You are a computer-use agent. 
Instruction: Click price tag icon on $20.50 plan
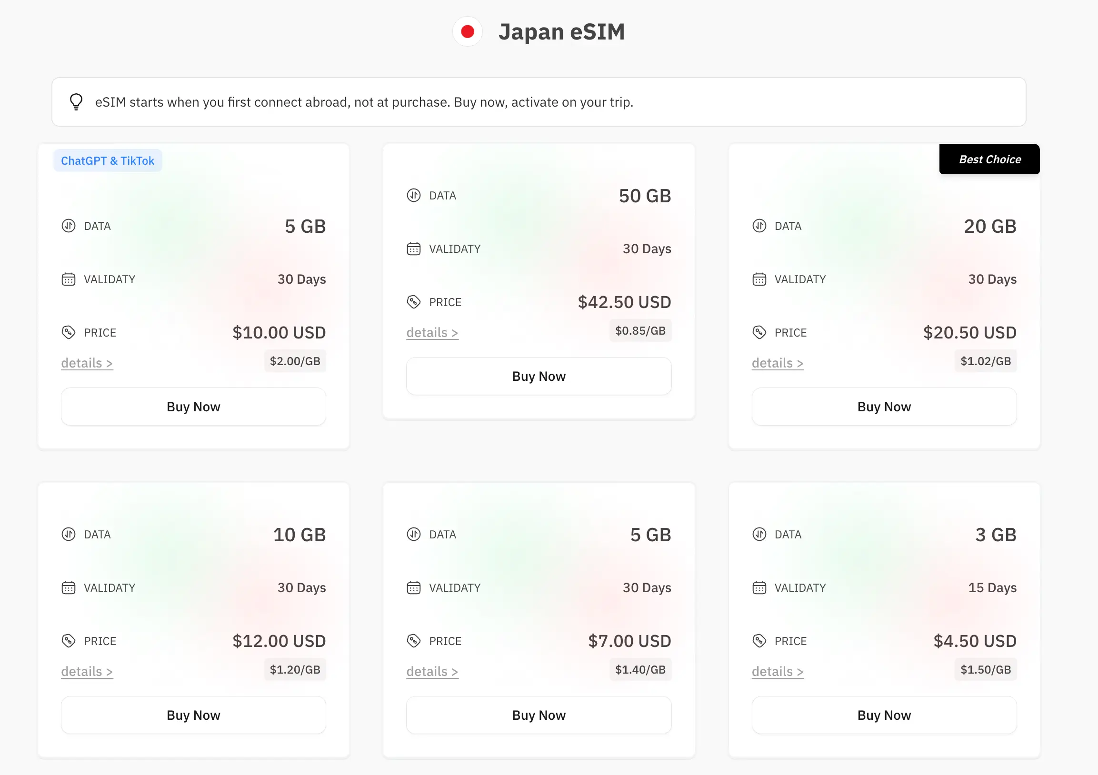(759, 332)
